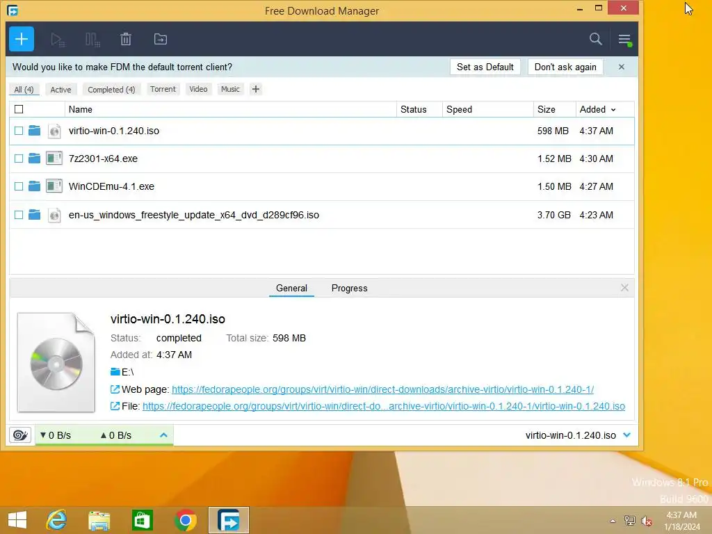Click disc file icon of virtio-win row
The width and height of the screenshot is (712, 534).
click(x=54, y=131)
